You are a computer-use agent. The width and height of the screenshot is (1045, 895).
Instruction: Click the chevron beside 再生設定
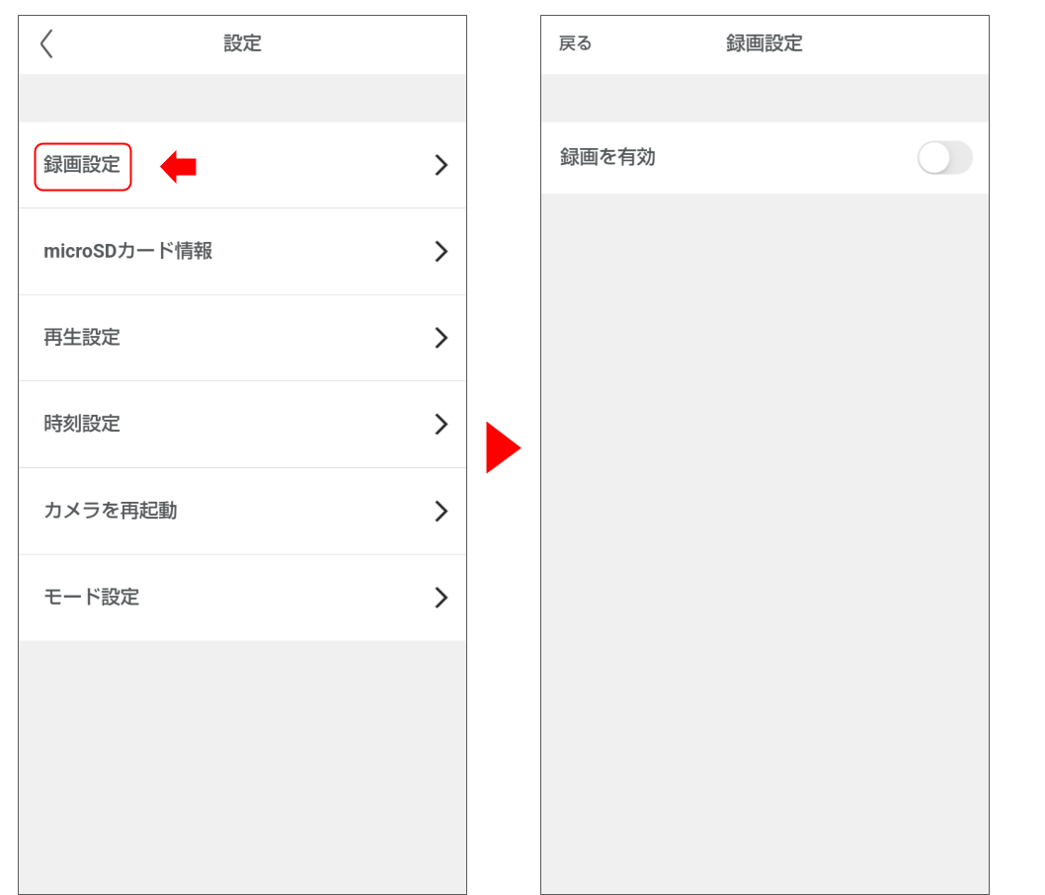point(441,338)
